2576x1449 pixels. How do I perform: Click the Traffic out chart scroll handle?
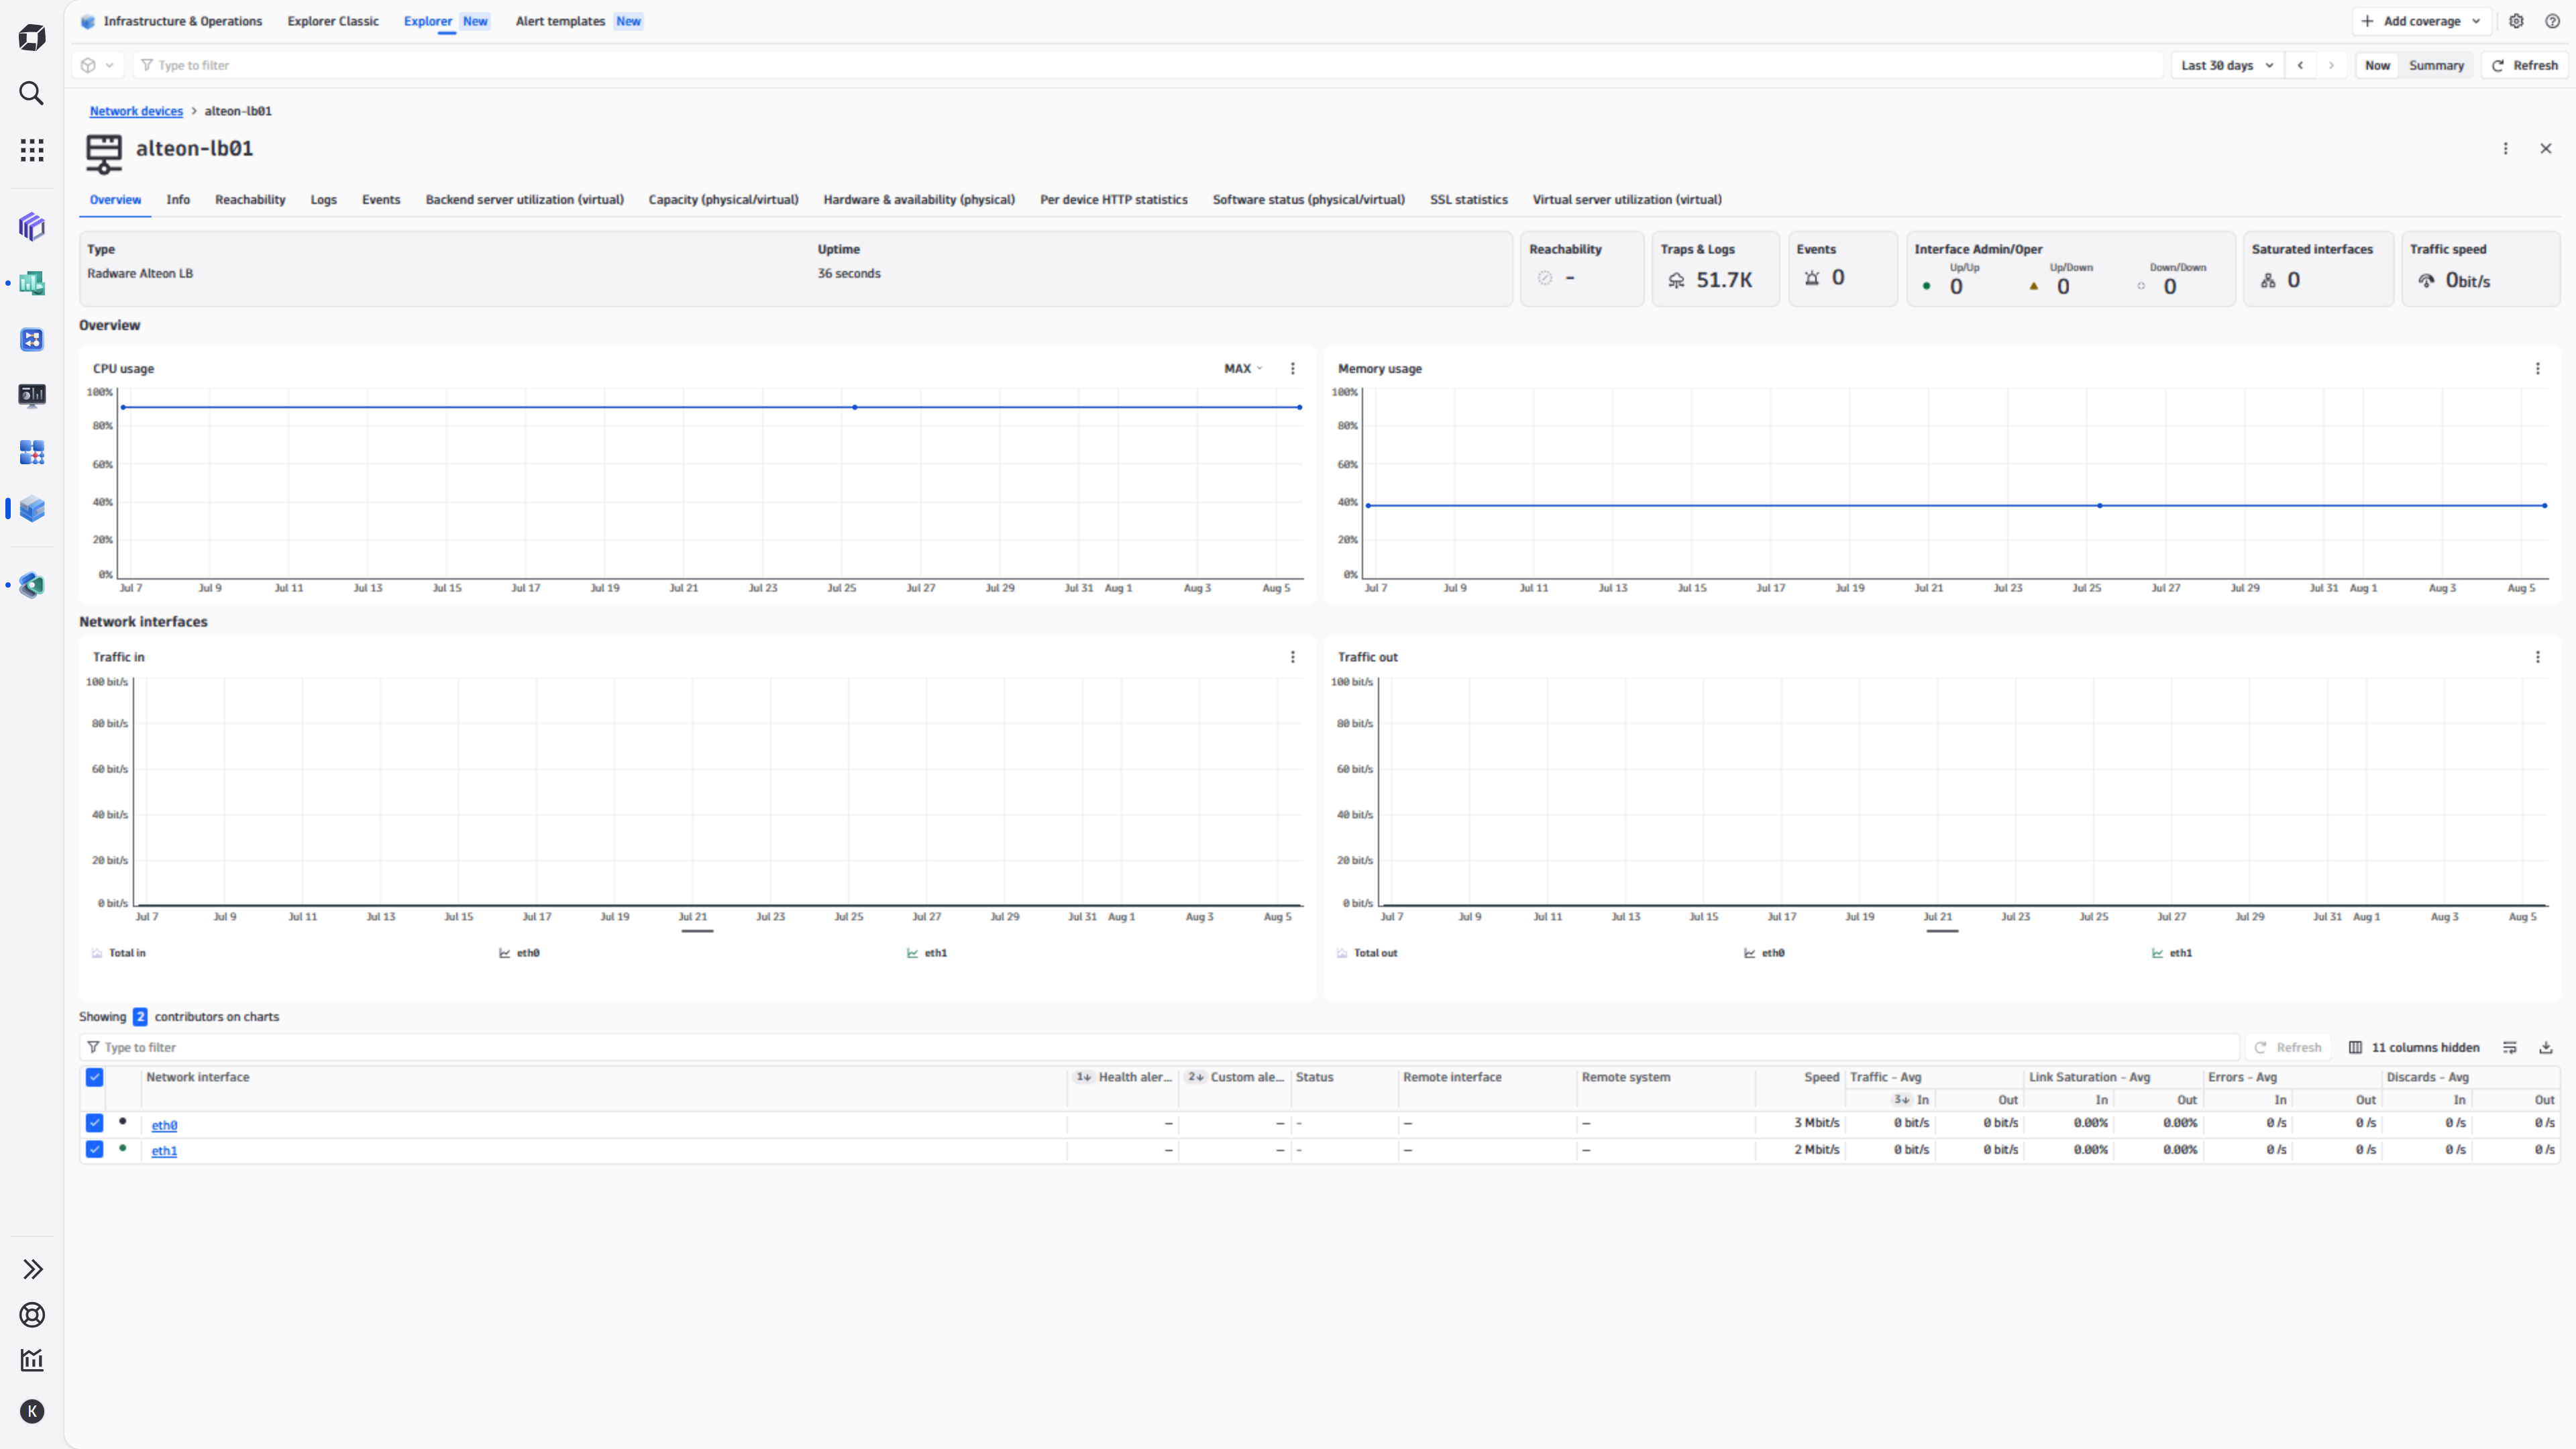click(x=1942, y=931)
